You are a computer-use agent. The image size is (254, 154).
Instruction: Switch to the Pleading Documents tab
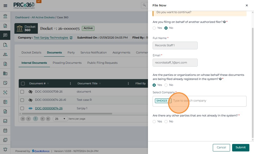point(67,63)
